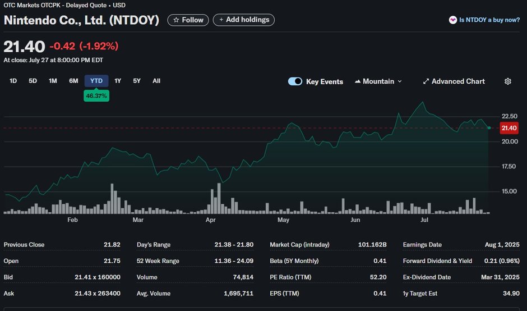
Task: Click the Apr label on chart axis
Action: 210,220
